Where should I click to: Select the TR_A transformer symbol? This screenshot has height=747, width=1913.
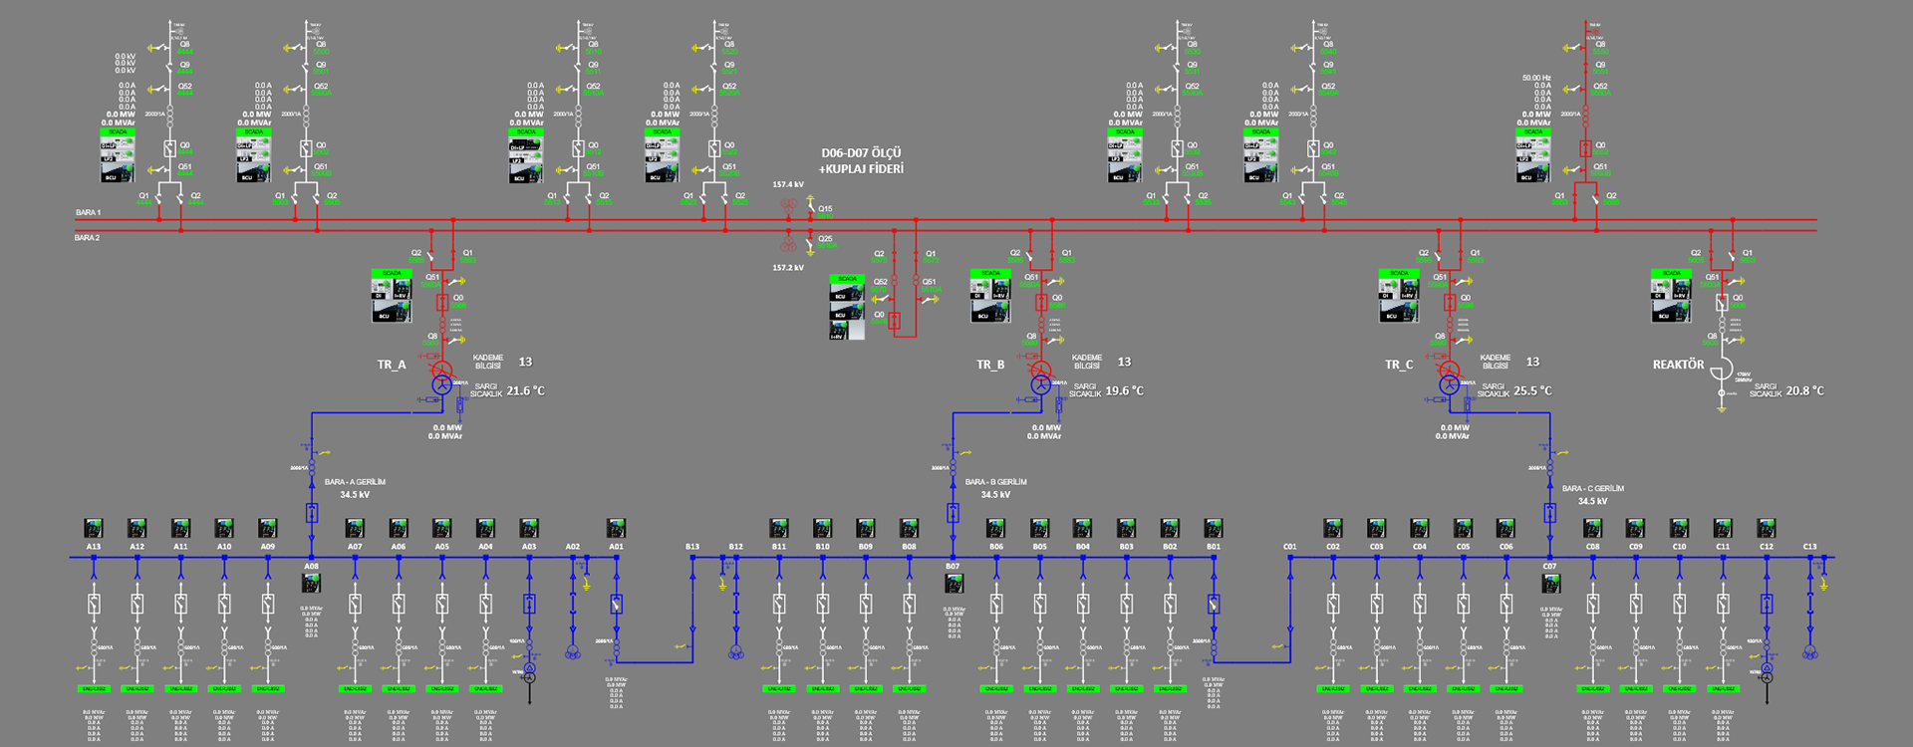pos(442,378)
